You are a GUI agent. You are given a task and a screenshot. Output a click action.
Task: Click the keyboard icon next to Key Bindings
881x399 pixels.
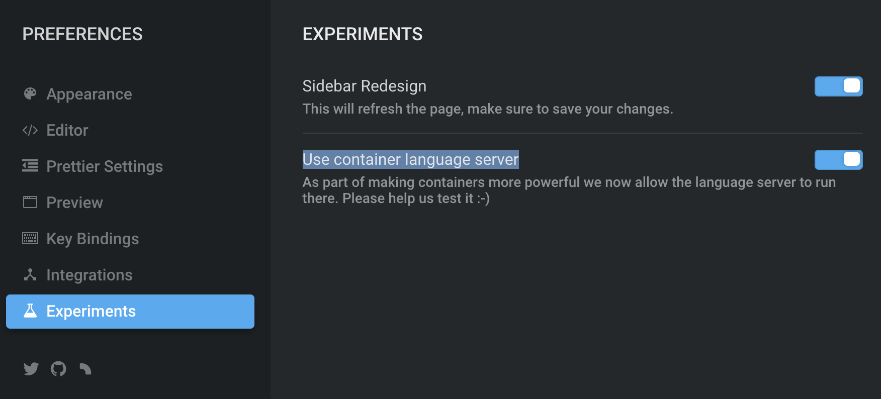[30, 238]
